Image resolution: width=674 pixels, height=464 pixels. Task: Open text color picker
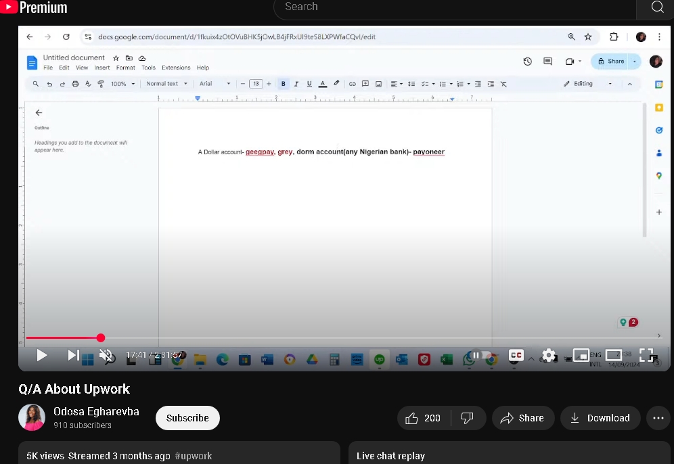pos(323,84)
